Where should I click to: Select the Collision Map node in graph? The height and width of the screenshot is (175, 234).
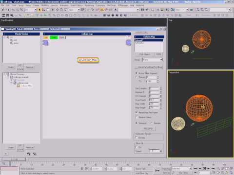(88, 60)
